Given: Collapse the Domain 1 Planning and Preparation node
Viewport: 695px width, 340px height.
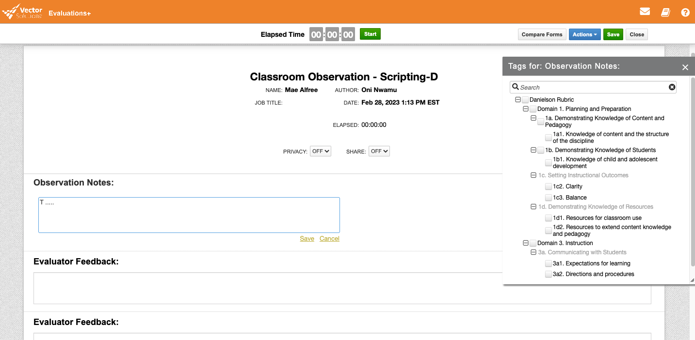Looking at the screenshot, I should tap(526, 109).
